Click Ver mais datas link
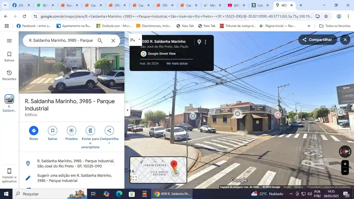 coord(177,63)
